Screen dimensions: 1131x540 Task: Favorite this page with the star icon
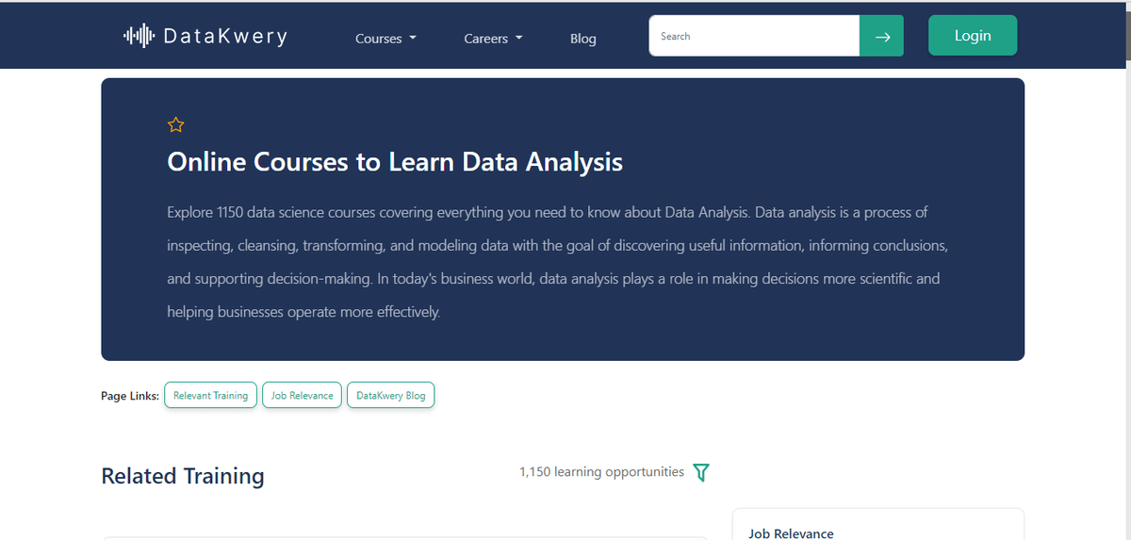point(175,124)
